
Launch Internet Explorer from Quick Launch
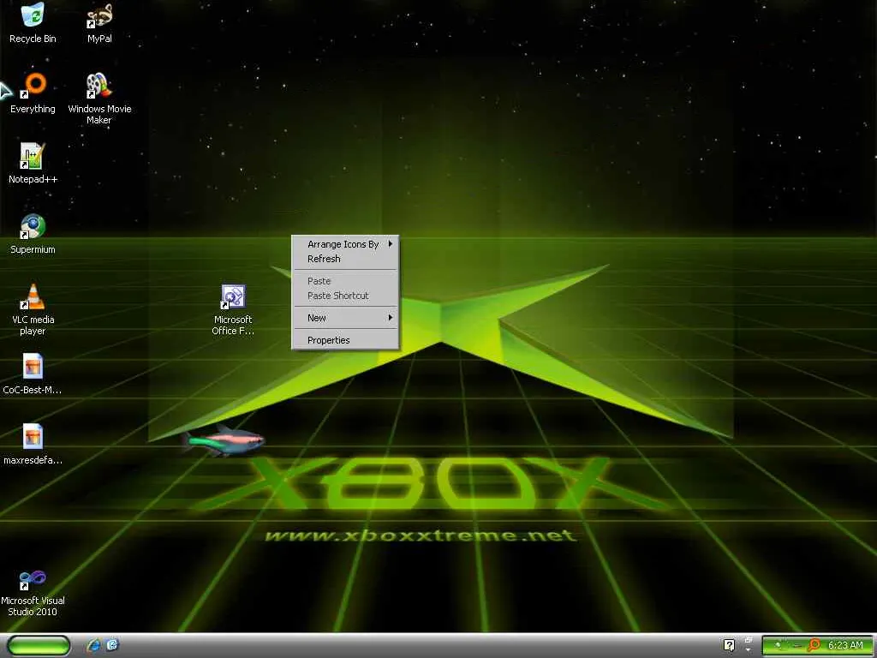coord(94,645)
